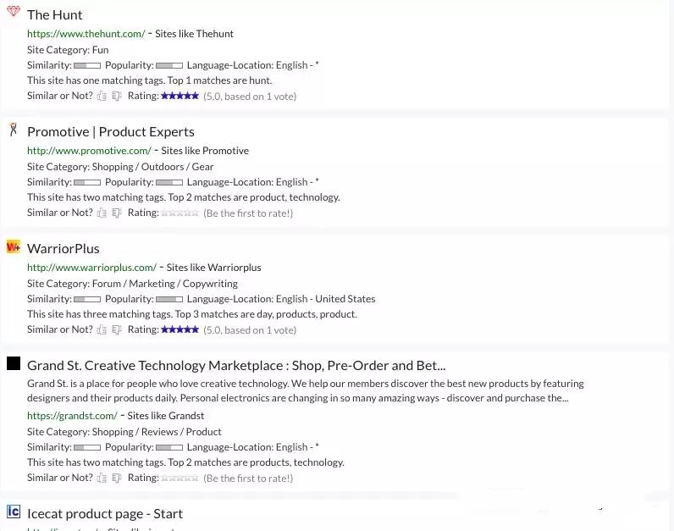Thumbs up Grand St. as similar
Image resolution: width=674 pixels, height=531 pixels.
(x=102, y=478)
